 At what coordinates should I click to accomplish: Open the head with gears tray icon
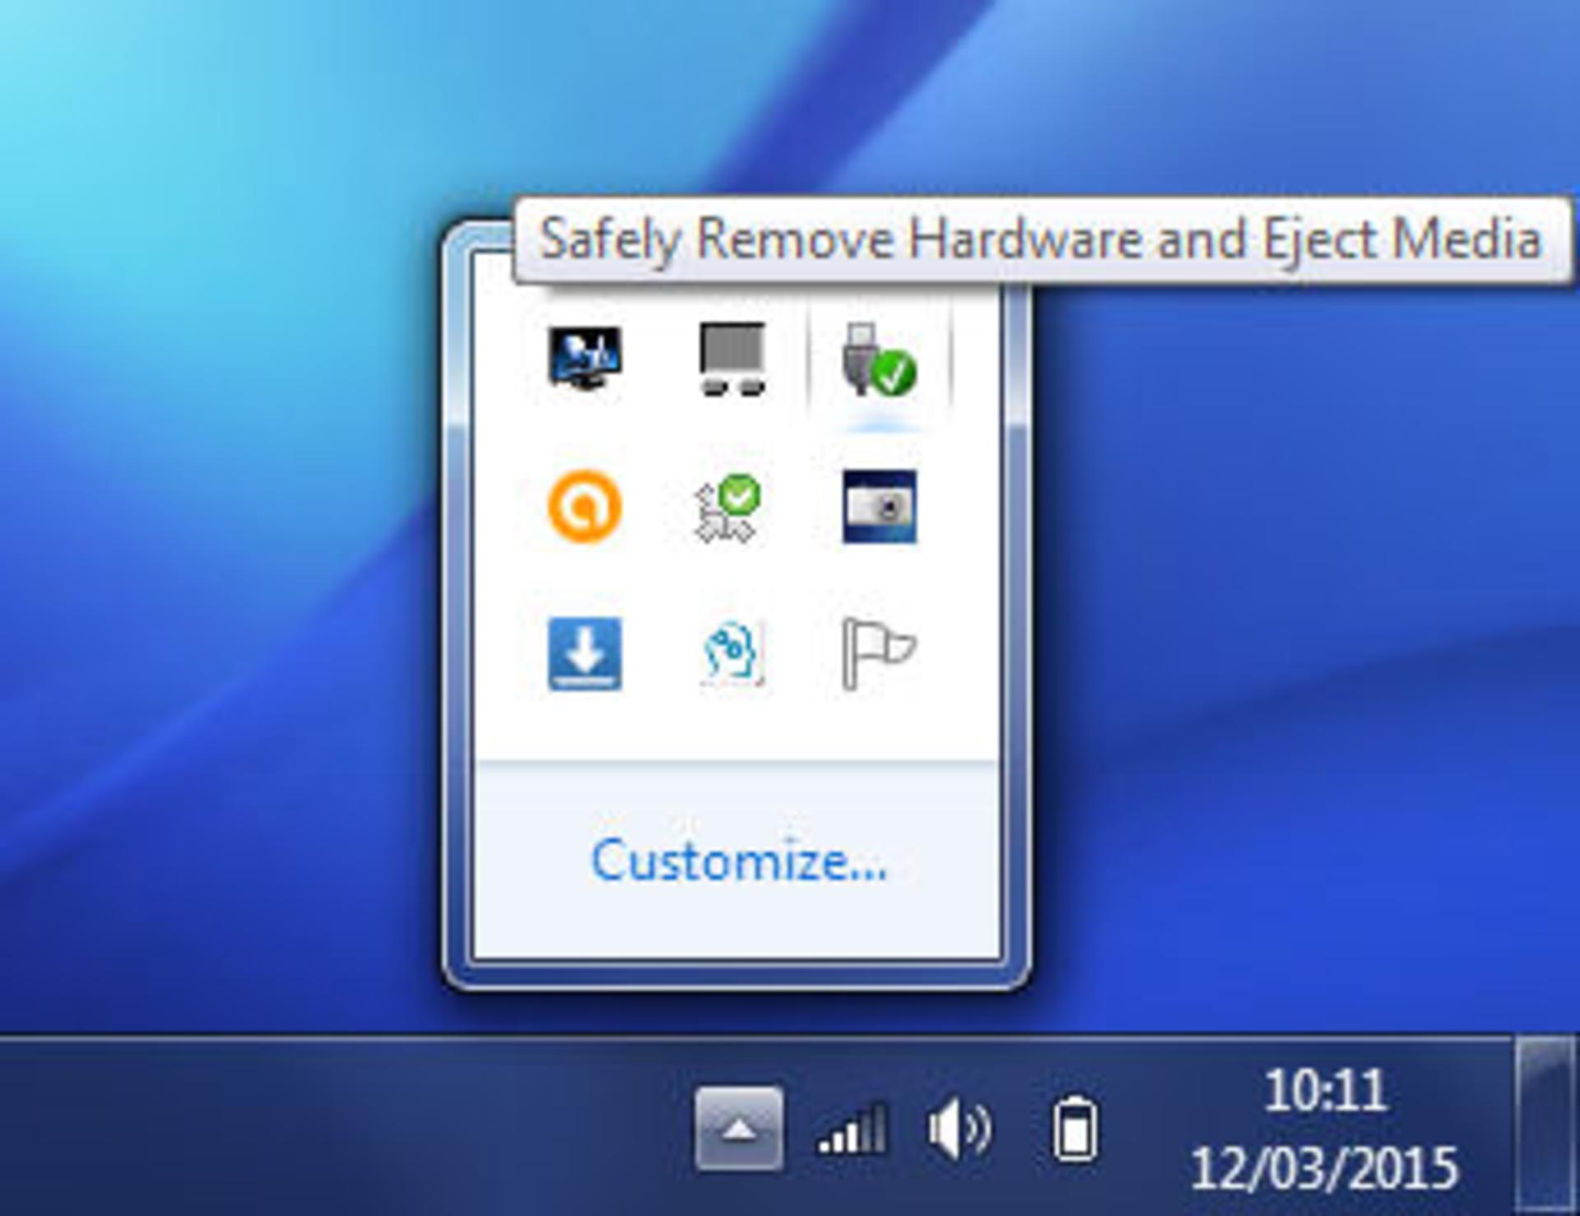732,654
